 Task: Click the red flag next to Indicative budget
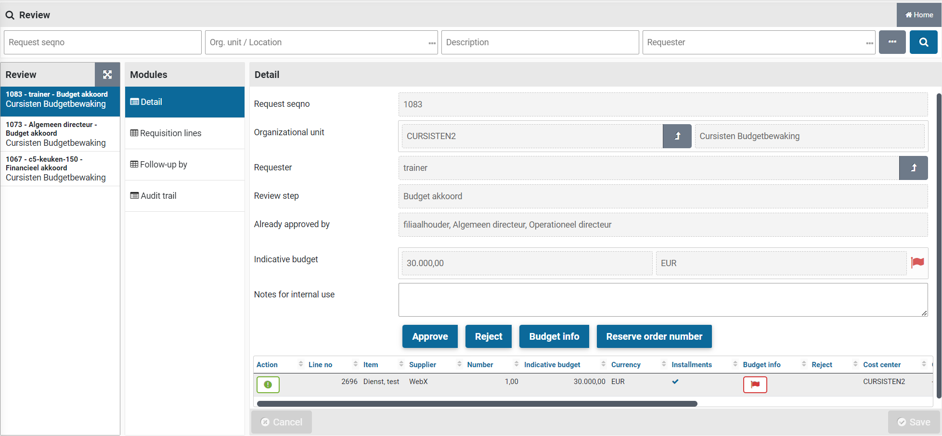tap(917, 262)
